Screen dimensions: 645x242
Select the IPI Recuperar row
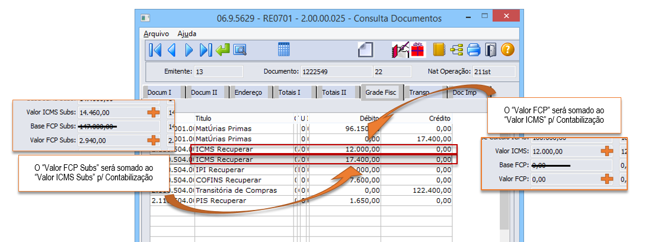pyautogui.click(x=301, y=170)
